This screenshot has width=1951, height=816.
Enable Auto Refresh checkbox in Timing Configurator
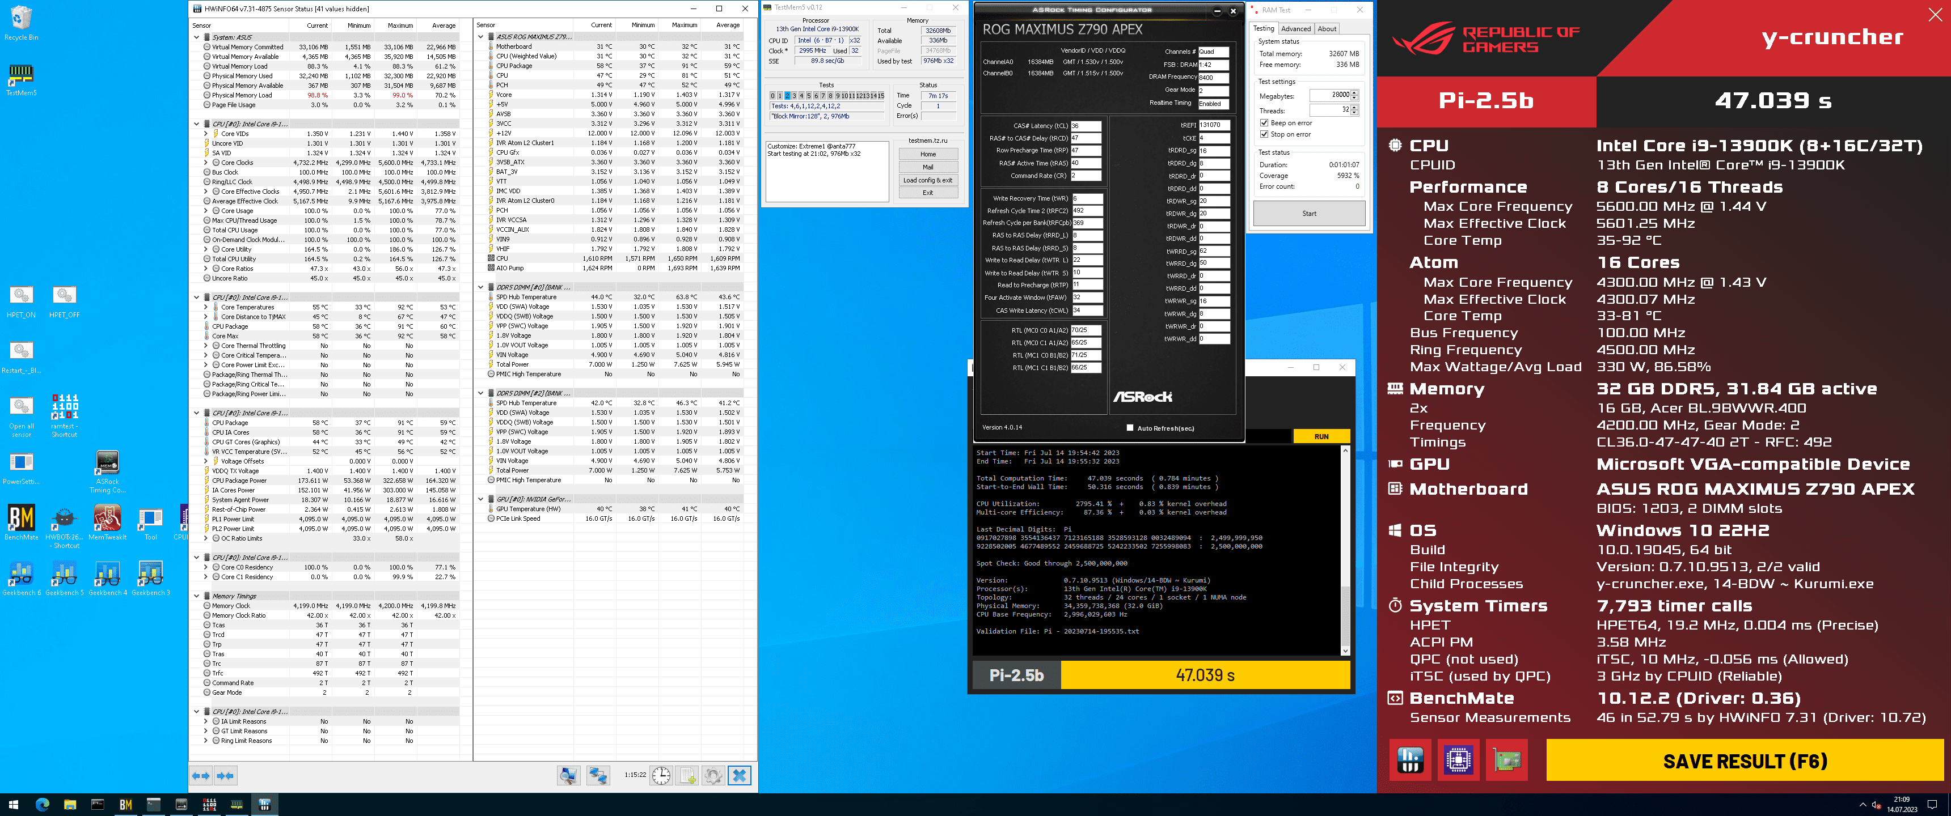[x=1130, y=428]
